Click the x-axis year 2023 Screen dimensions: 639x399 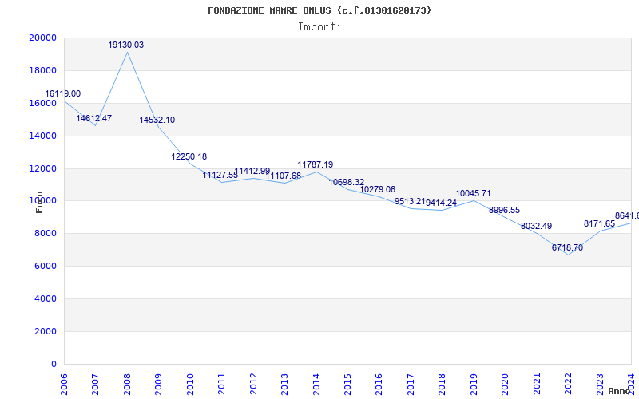pyautogui.click(x=600, y=384)
